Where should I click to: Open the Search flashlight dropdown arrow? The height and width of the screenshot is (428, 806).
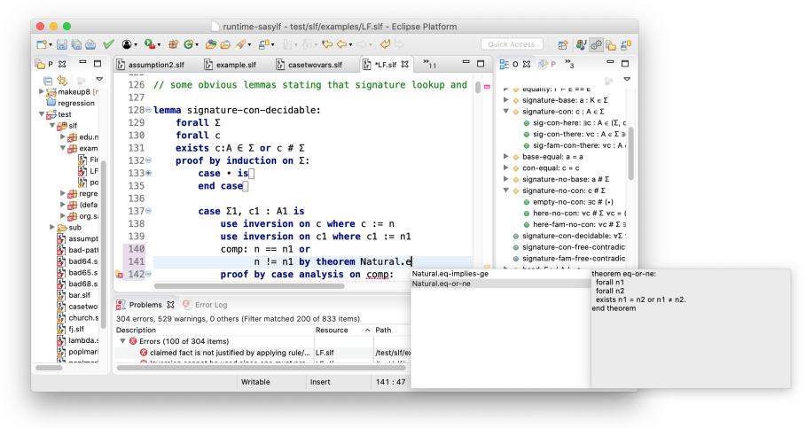(249, 45)
